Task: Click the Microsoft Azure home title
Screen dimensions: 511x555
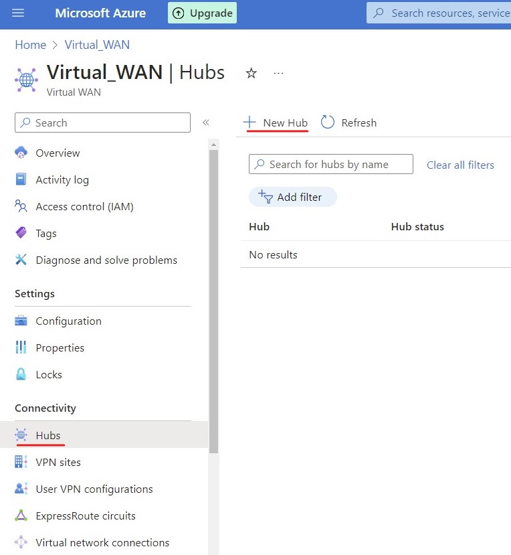Action: 100,13
